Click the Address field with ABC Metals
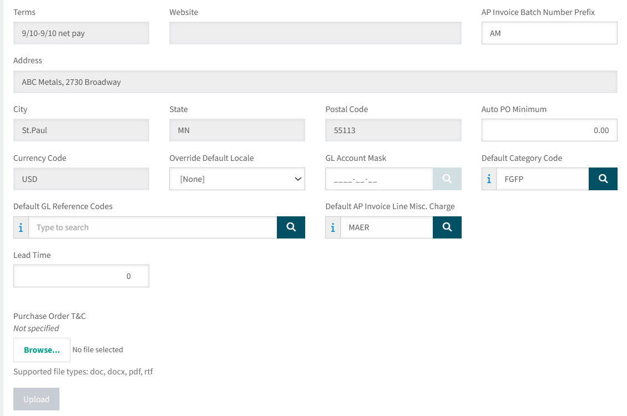 coord(315,82)
